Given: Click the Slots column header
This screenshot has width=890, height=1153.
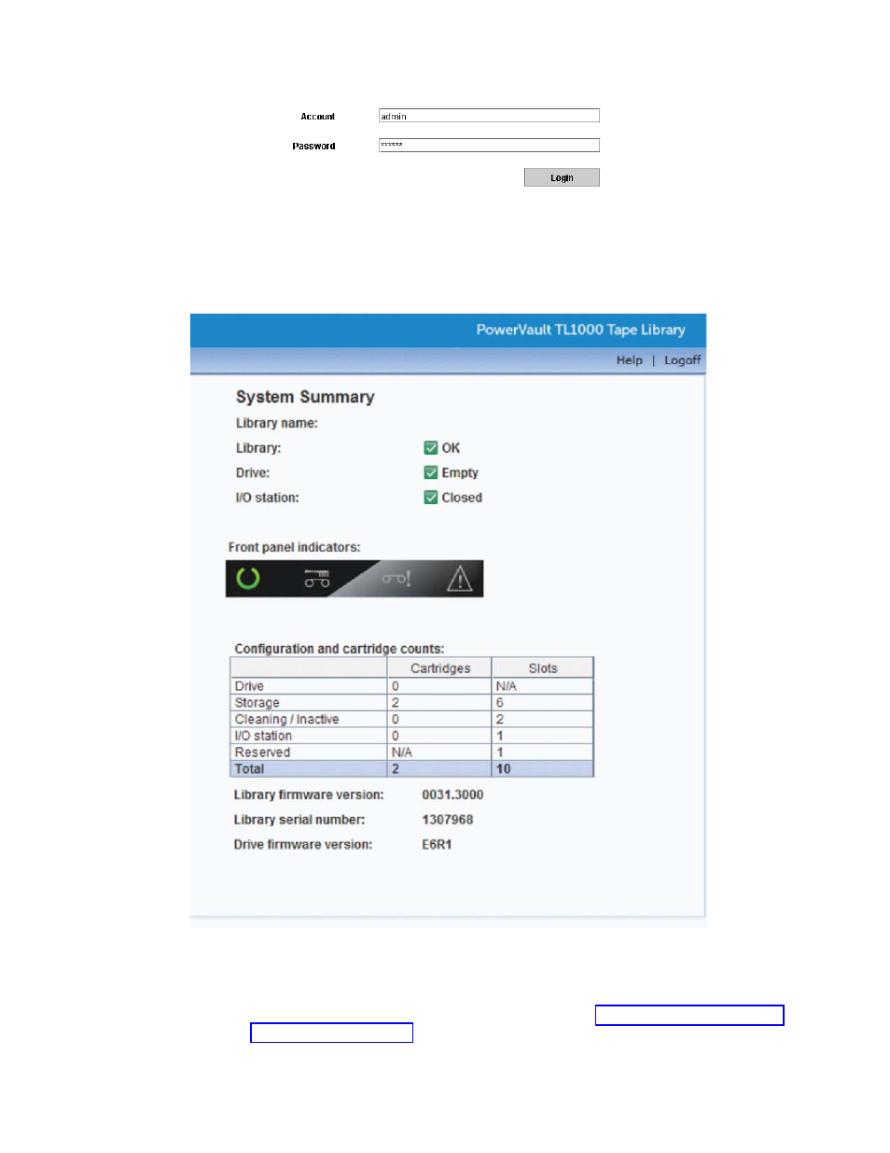Looking at the screenshot, I should (x=543, y=668).
